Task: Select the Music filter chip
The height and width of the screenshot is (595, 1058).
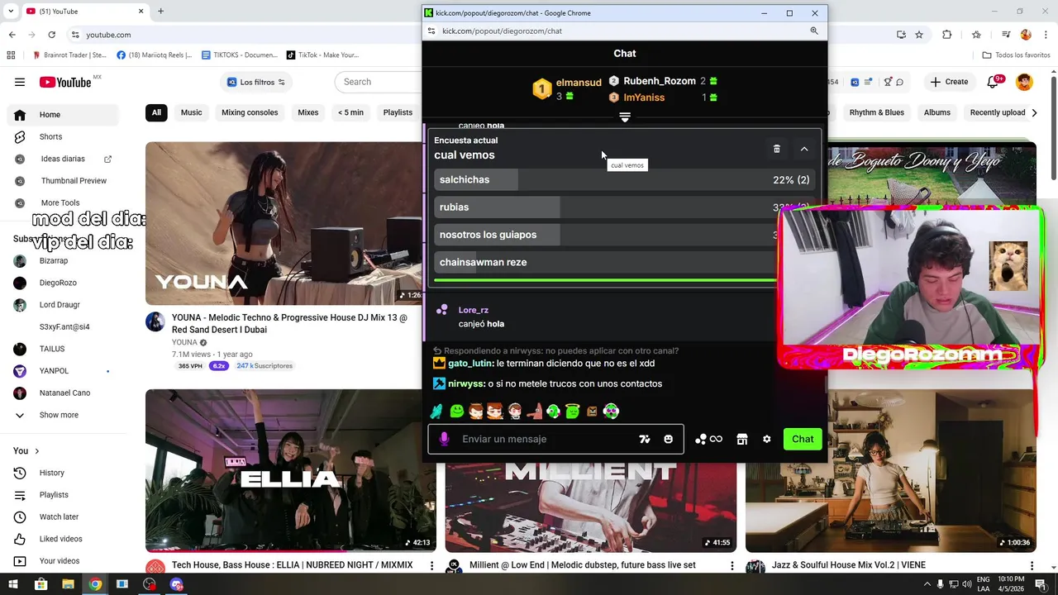Action: pyautogui.click(x=191, y=112)
